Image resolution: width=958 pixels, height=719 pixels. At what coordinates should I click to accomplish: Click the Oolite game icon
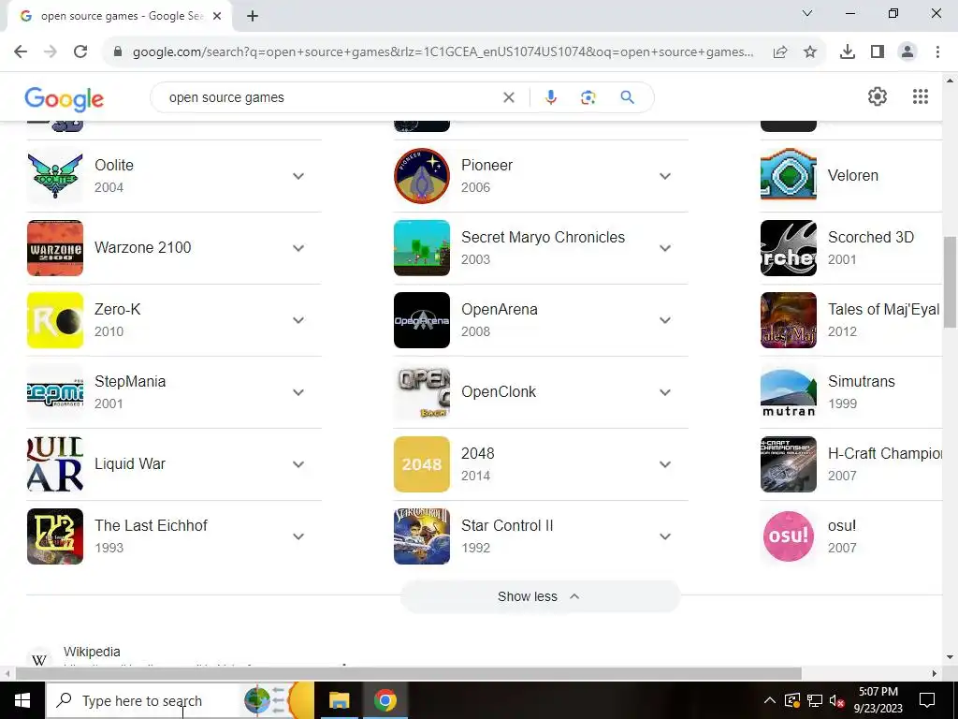pos(55,176)
